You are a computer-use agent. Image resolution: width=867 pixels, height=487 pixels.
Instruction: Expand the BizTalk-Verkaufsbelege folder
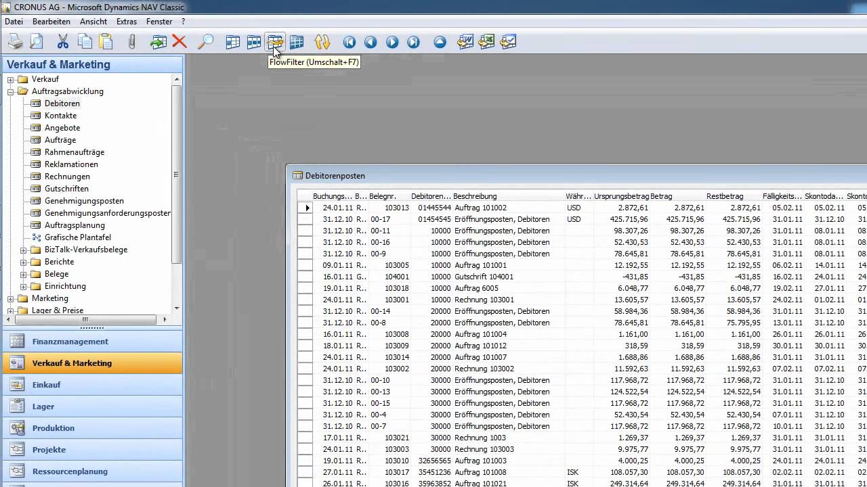pyautogui.click(x=24, y=250)
